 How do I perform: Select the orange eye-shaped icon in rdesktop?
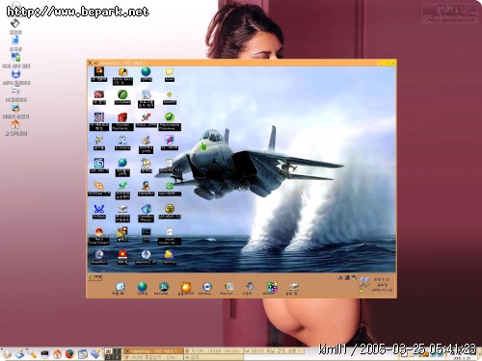point(99,186)
